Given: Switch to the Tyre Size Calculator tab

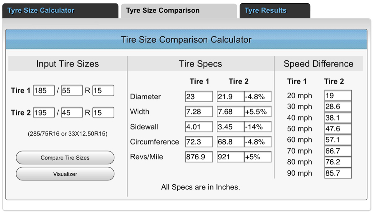Looking at the screenshot, I should pyautogui.click(x=41, y=11).
